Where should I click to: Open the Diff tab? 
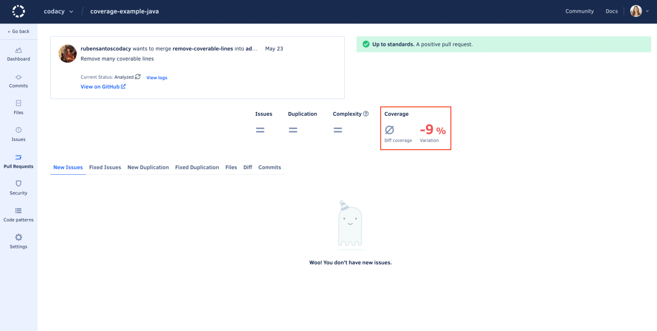coord(247,167)
